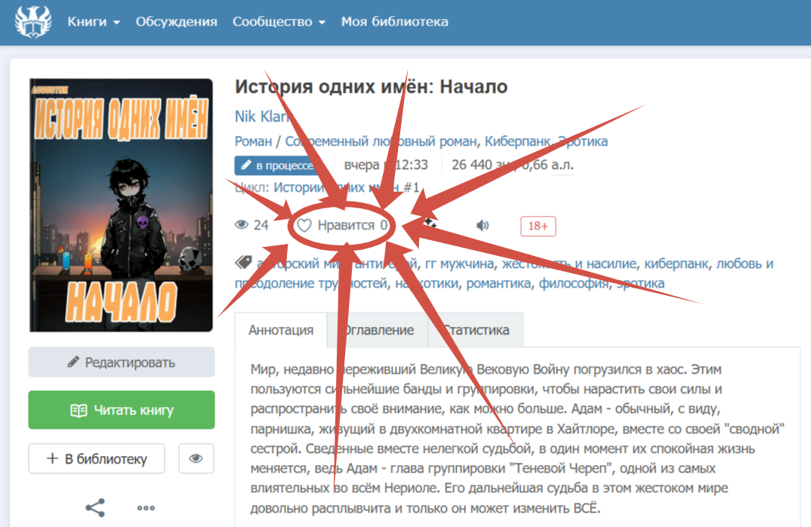Click the tag icon before keywords
811x527 pixels.
click(x=243, y=262)
